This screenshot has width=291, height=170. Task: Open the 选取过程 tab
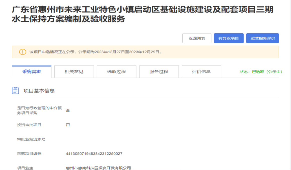coord(116,72)
